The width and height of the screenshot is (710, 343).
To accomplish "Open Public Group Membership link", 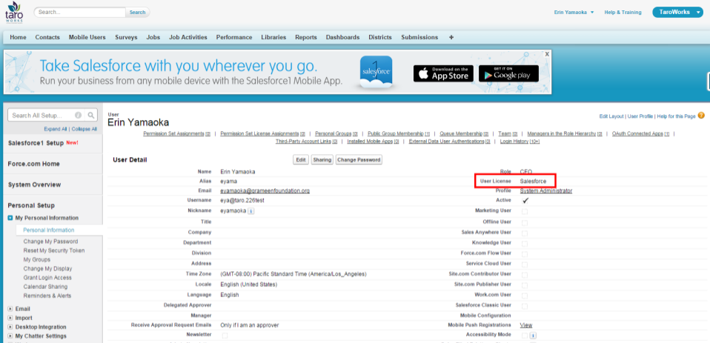I will click(x=399, y=133).
